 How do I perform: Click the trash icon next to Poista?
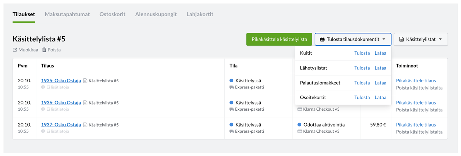[44, 50]
